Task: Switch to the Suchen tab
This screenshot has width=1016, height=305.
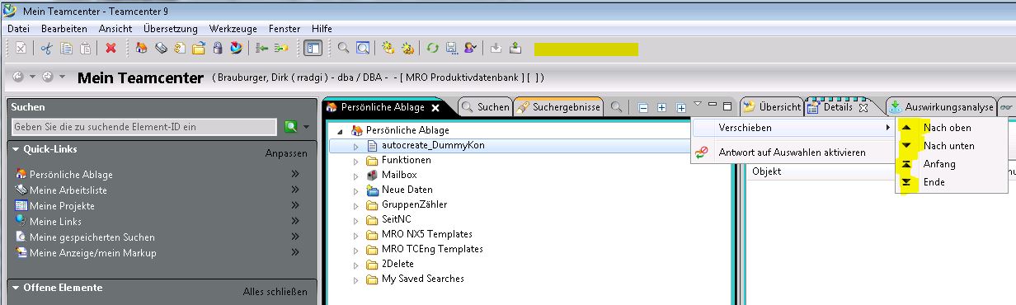Action: point(485,107)
